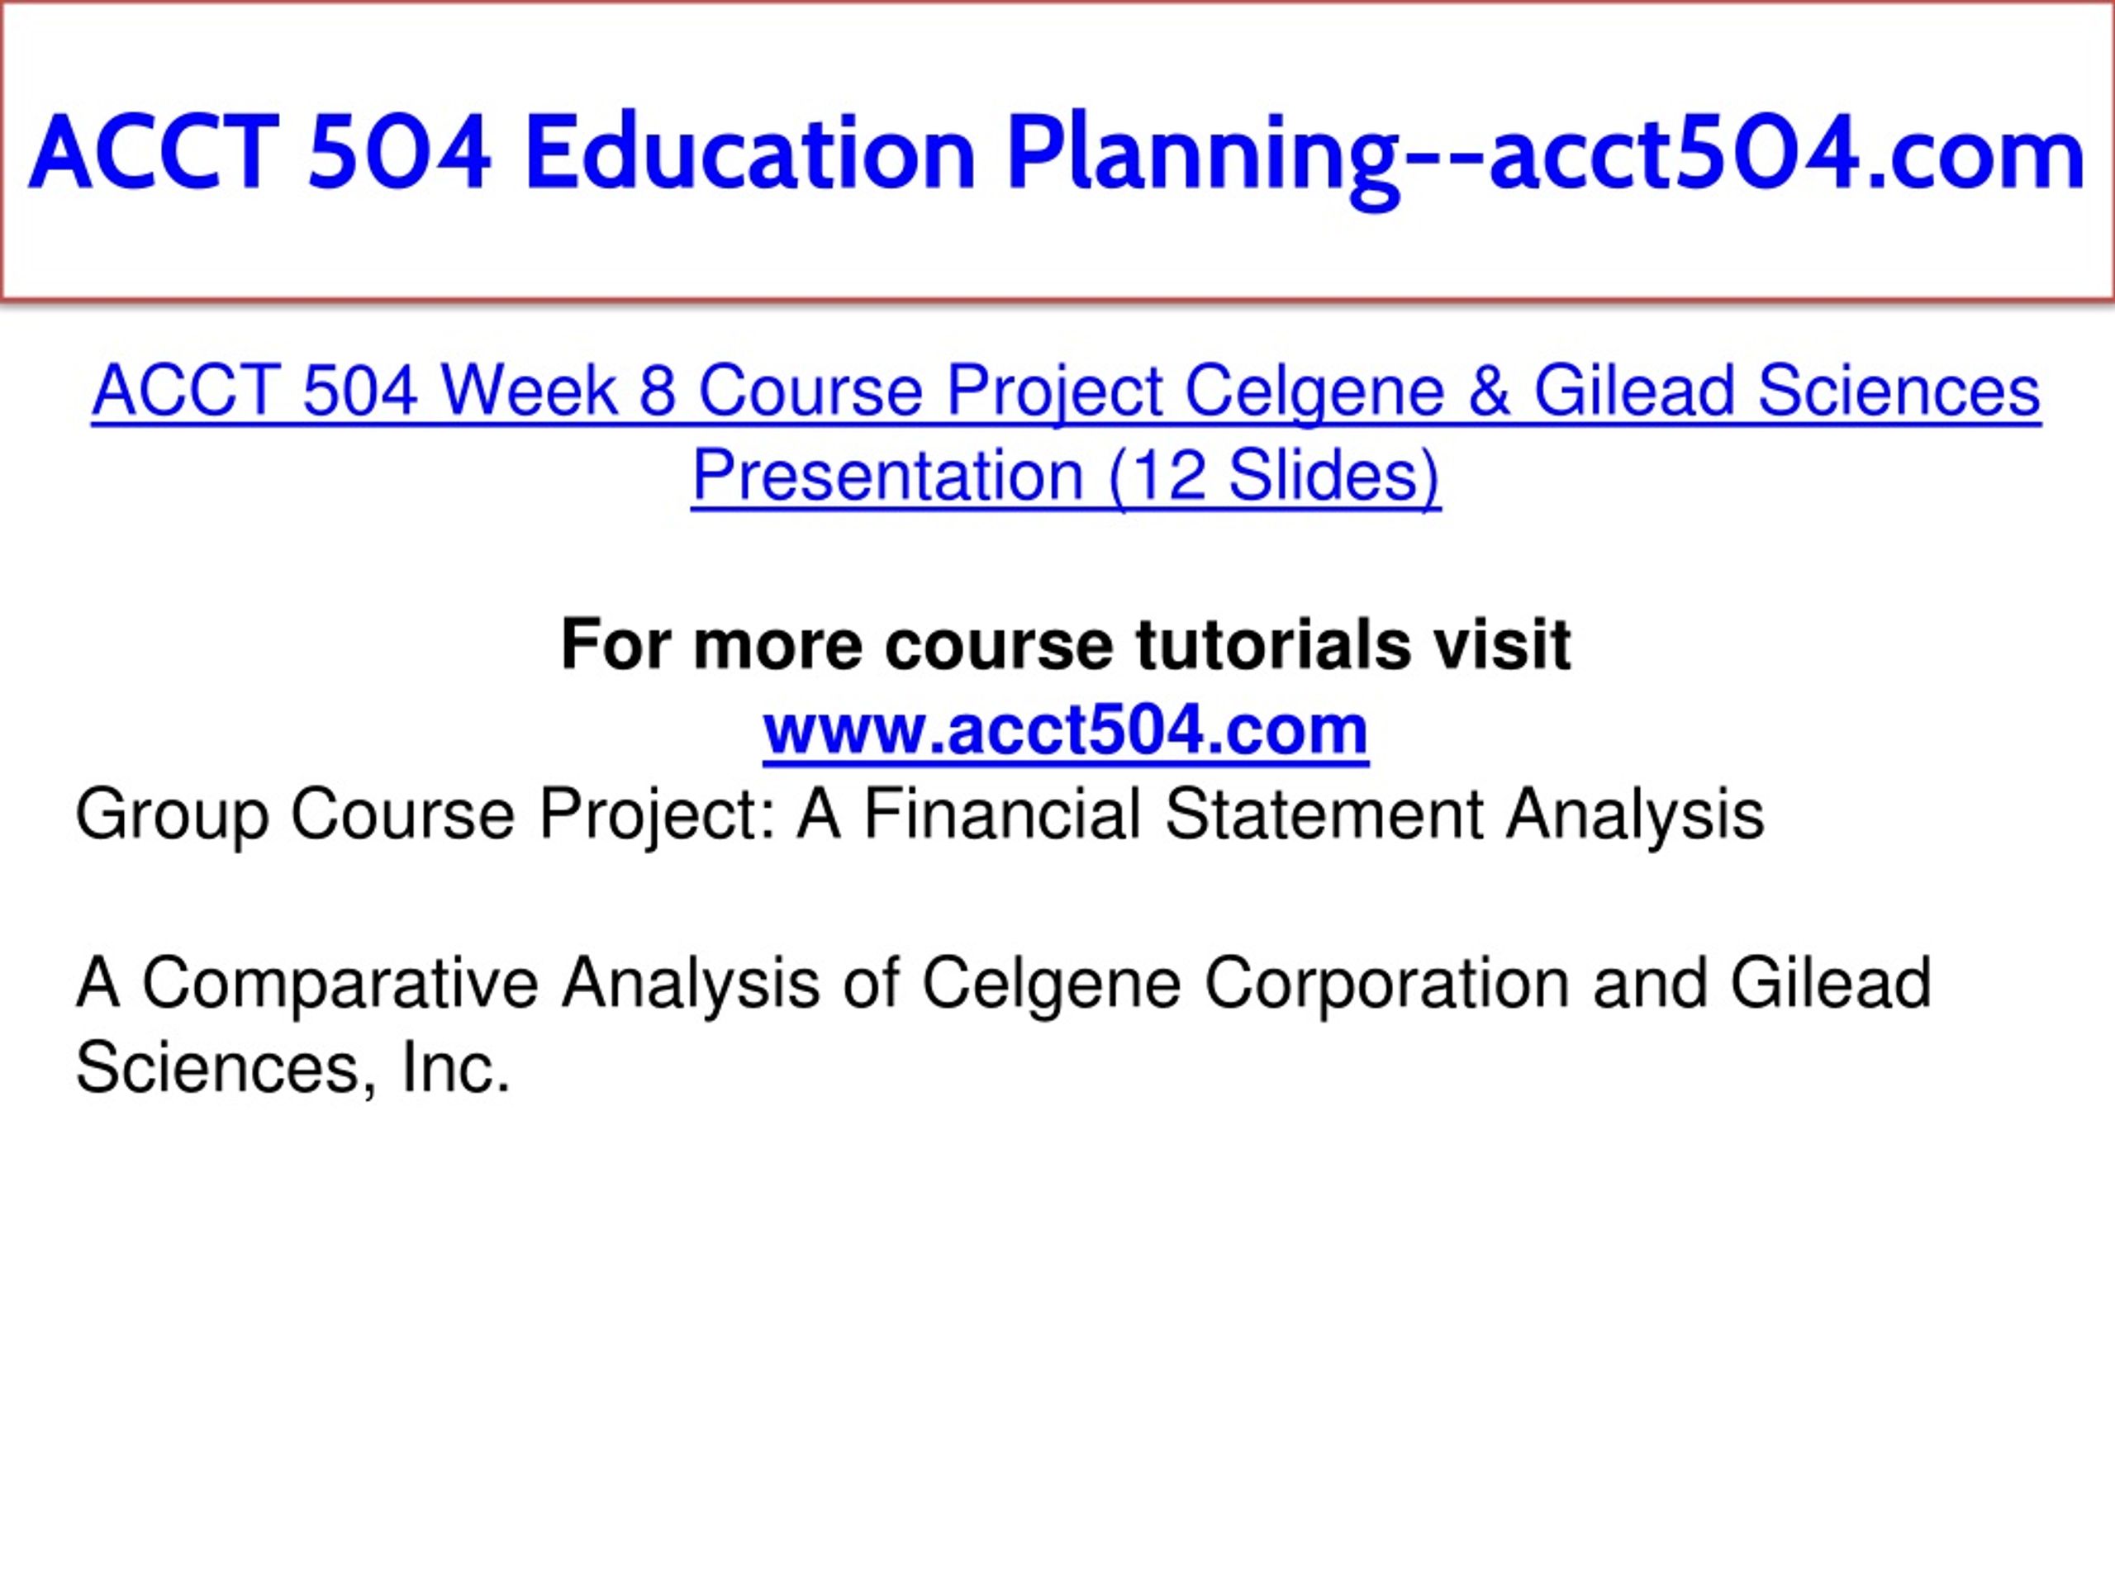Click the word Celgene in the underlined link
This screenshot has width=2115, height=1586.
[1314, 393]
